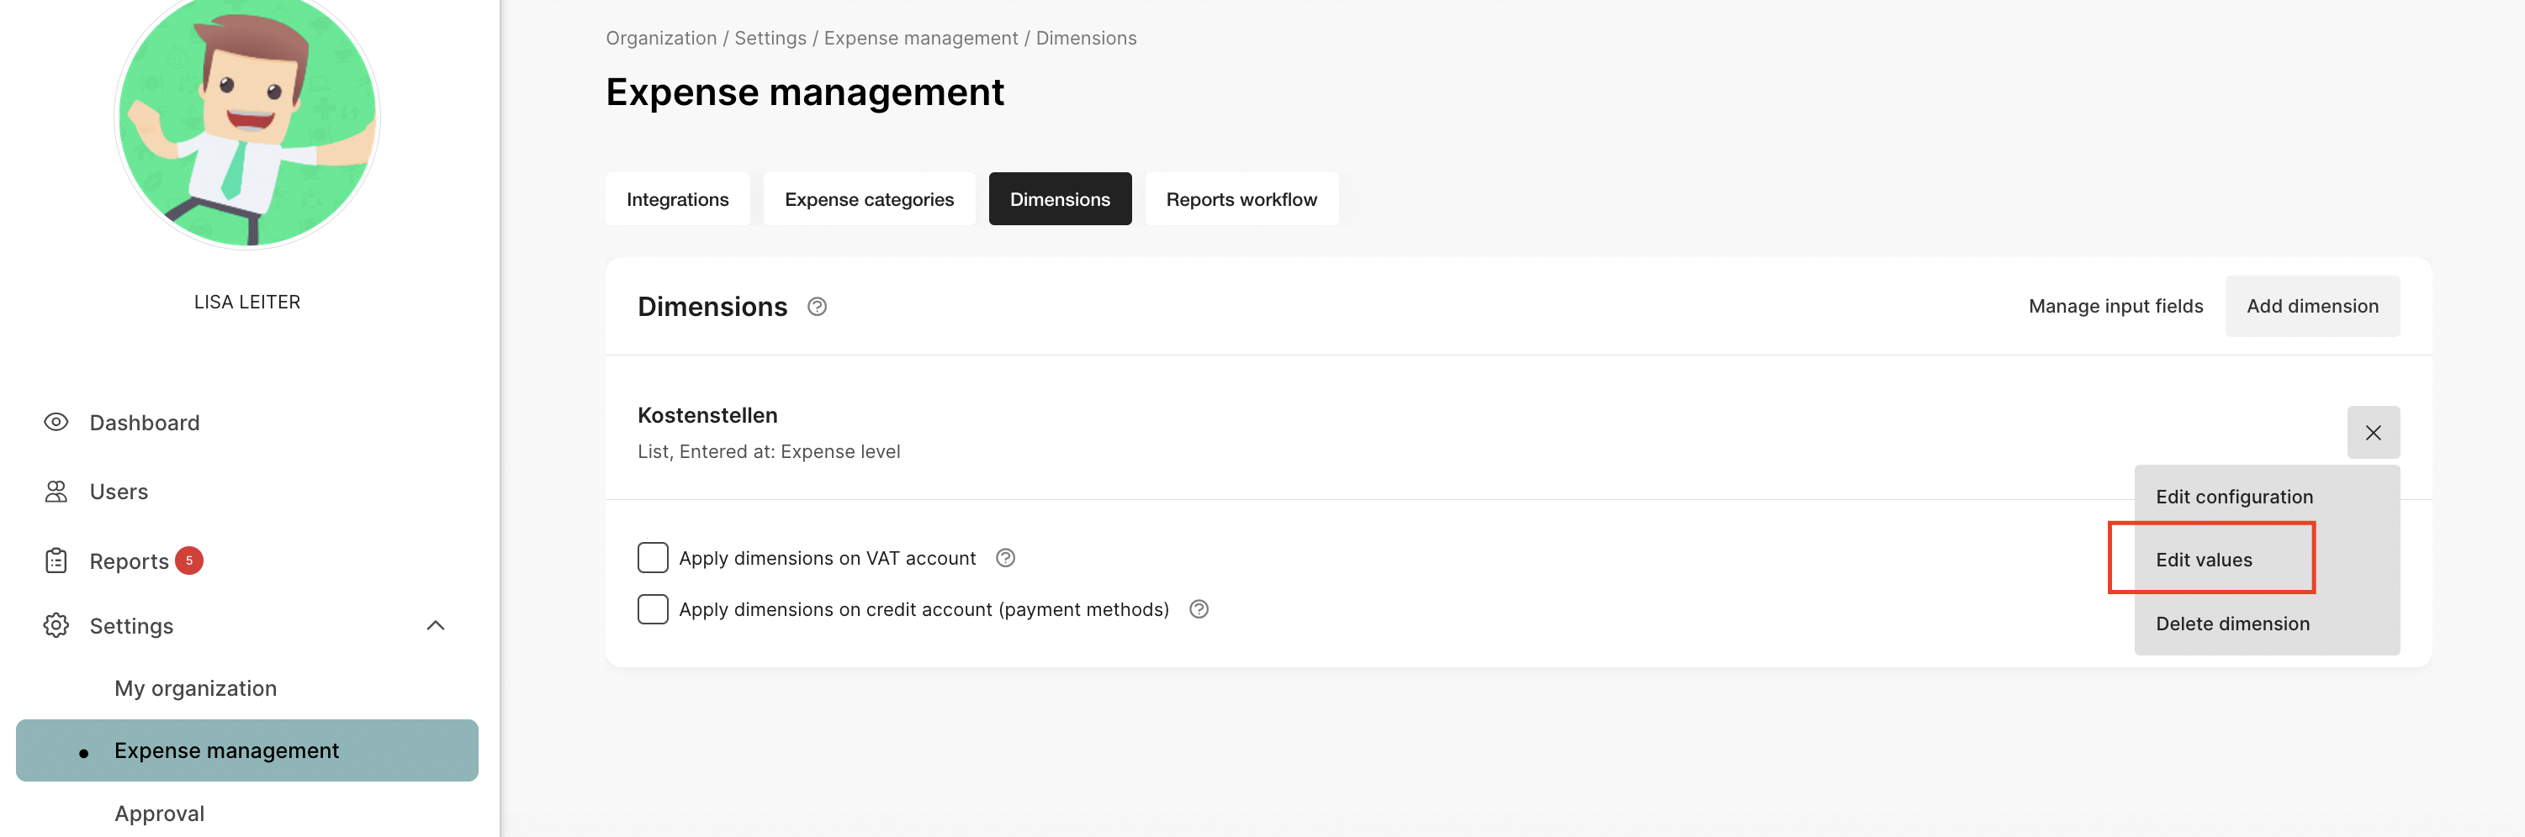The height and width of the screenshot is (837, 2525).
Task: Open help icon beside Dimensions heading
Action: point(817,307)
